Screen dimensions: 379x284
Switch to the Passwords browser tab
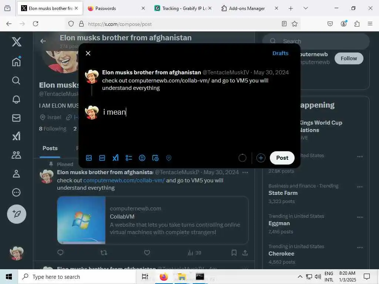(116, 8)
